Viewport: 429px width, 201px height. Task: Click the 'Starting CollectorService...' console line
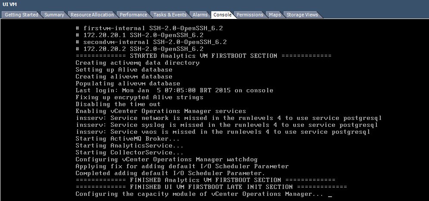click(129, 152)
